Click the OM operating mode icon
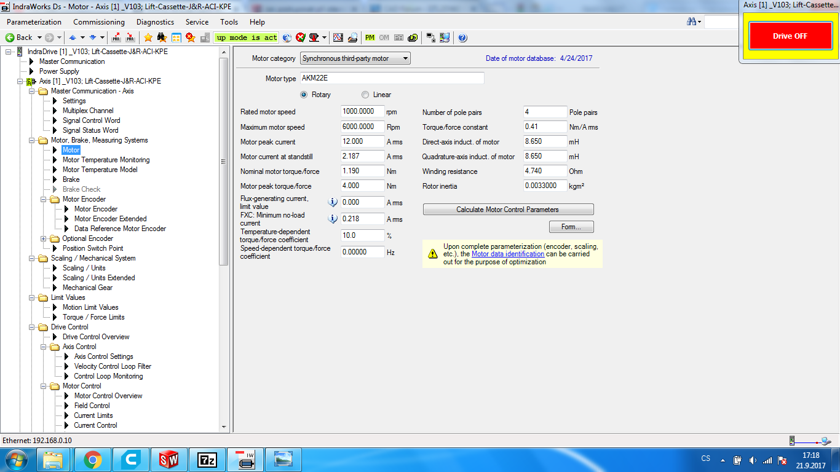This screenshot has width=840, height=472. 384,37
